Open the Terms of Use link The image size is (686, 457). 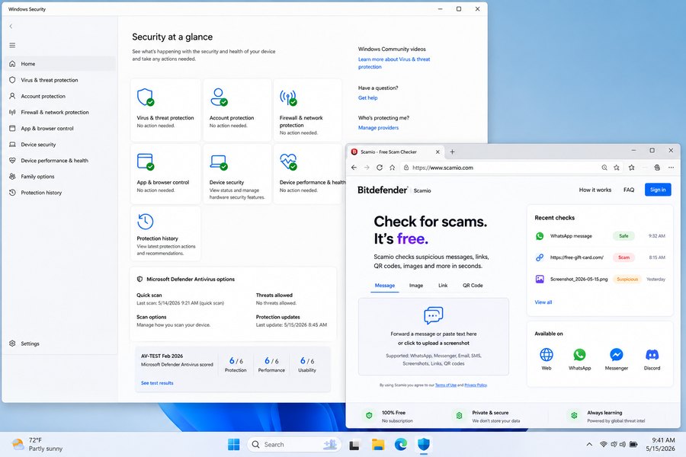click(445, 385)
